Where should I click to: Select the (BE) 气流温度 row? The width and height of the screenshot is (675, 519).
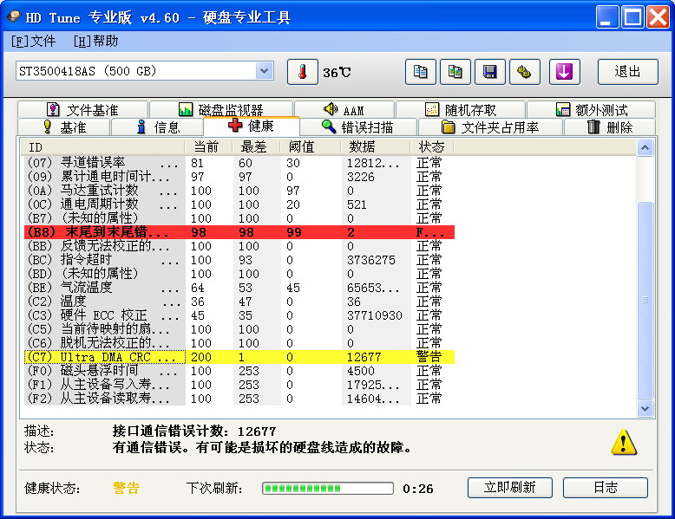click(x=239, y=288)
